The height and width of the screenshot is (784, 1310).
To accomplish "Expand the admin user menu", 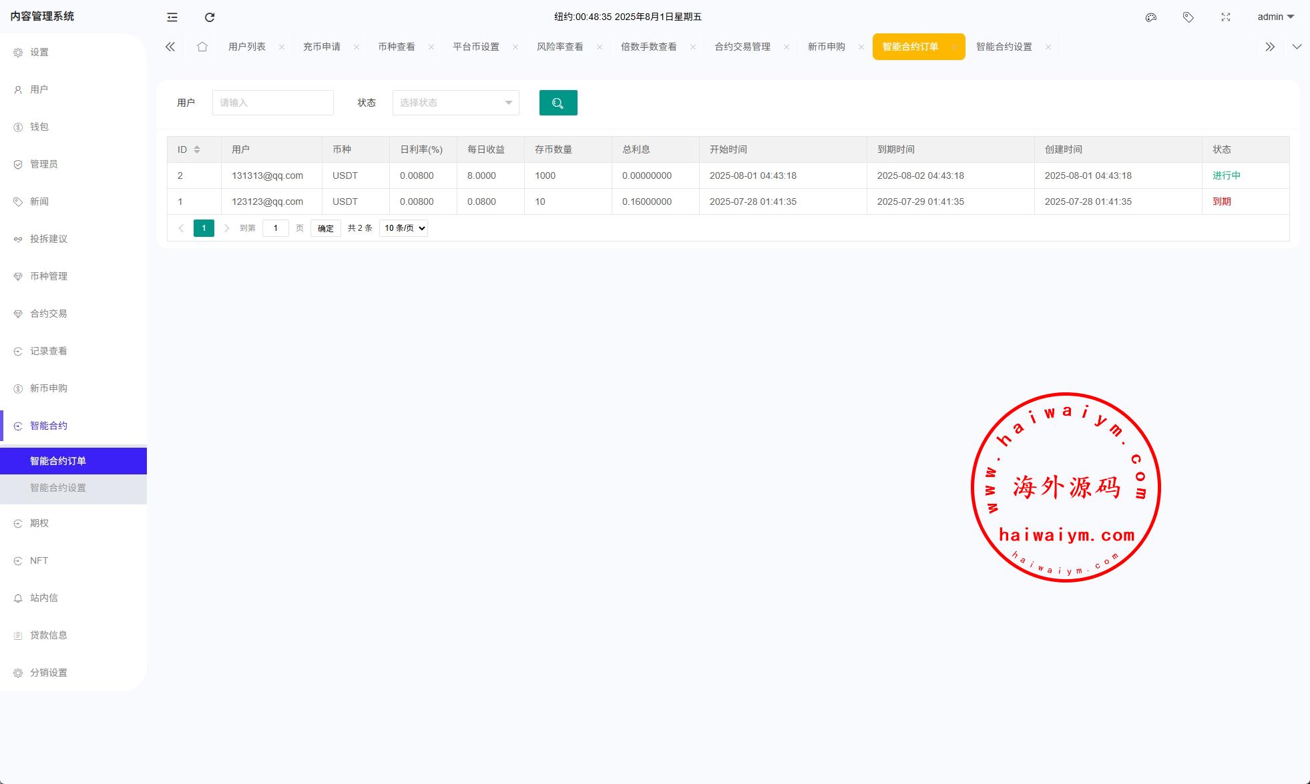I will [1275, 17].
